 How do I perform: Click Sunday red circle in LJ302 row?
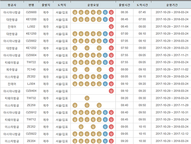coord(111,27)
